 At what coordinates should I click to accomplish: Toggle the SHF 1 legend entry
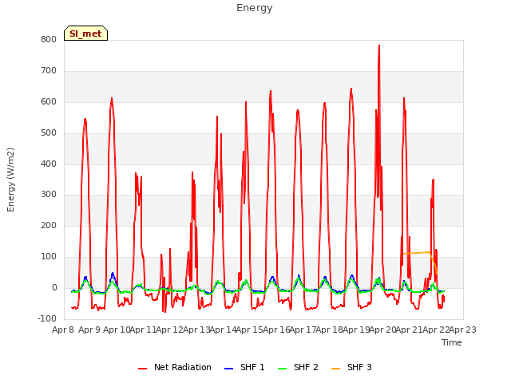click(244, 367)
